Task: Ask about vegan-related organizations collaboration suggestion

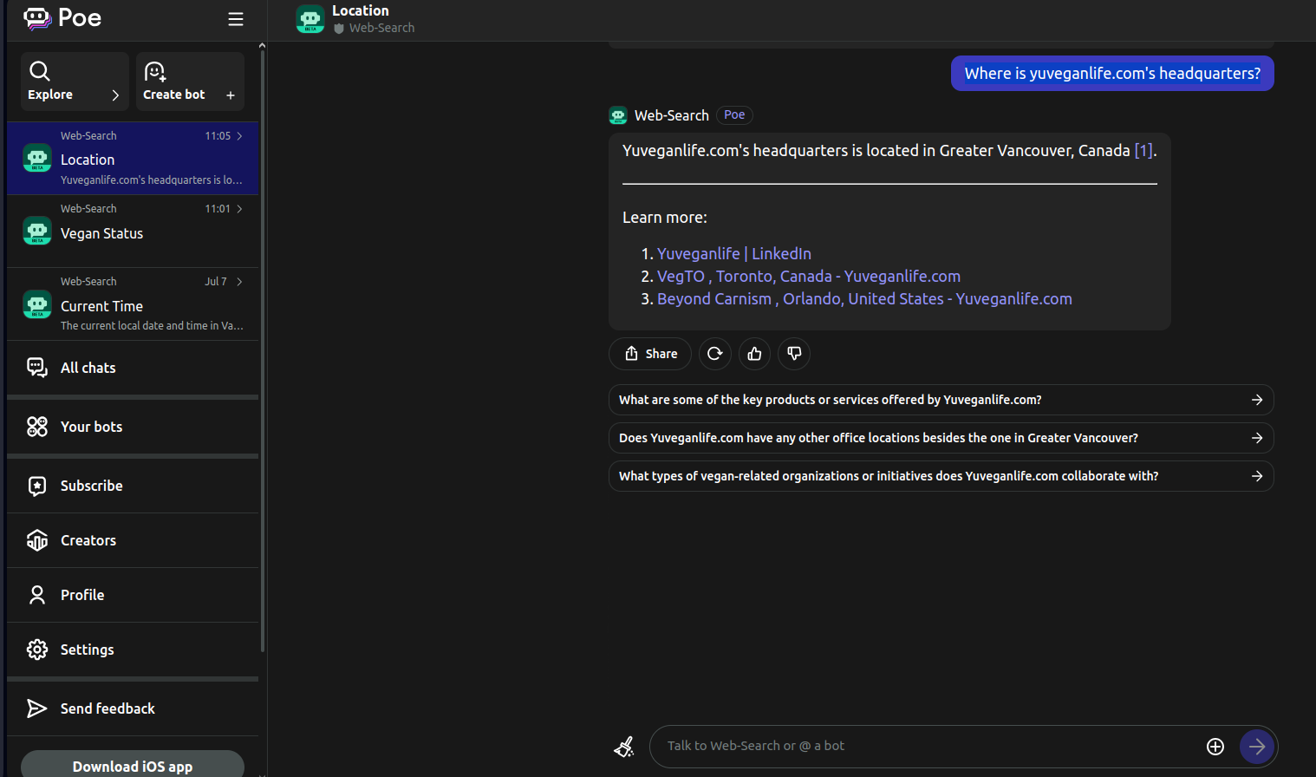Action: tap(941, 476)
